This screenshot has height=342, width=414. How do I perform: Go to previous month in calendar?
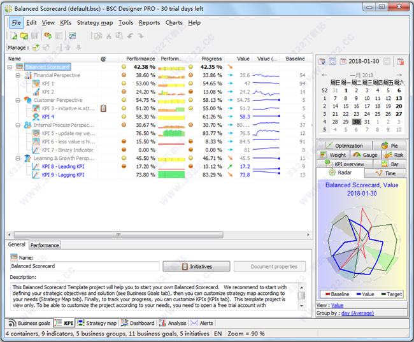[324, 75]
